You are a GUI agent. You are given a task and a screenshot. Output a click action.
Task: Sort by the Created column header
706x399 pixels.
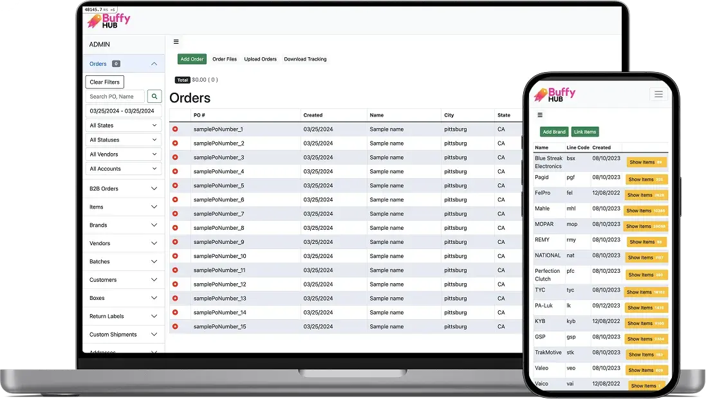pos(313,115)
